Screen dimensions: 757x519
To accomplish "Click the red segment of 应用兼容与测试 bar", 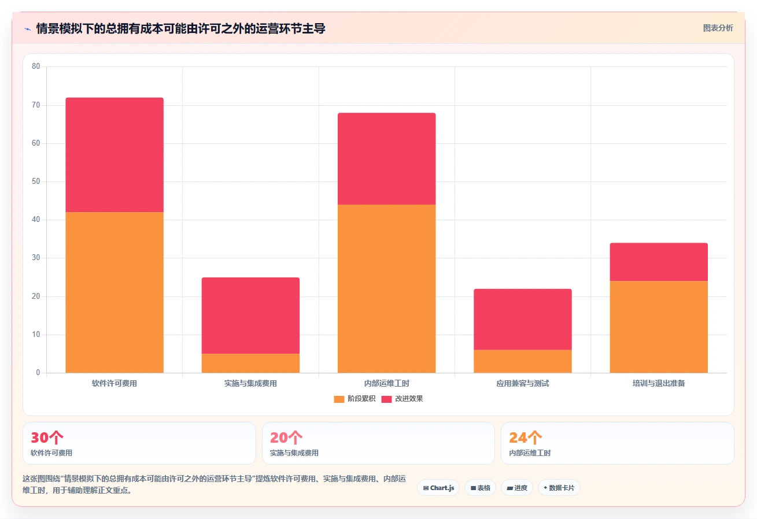I will 523,320.
